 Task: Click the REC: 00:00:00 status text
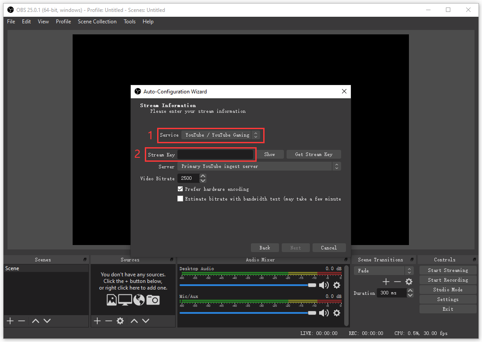point(366,333)
